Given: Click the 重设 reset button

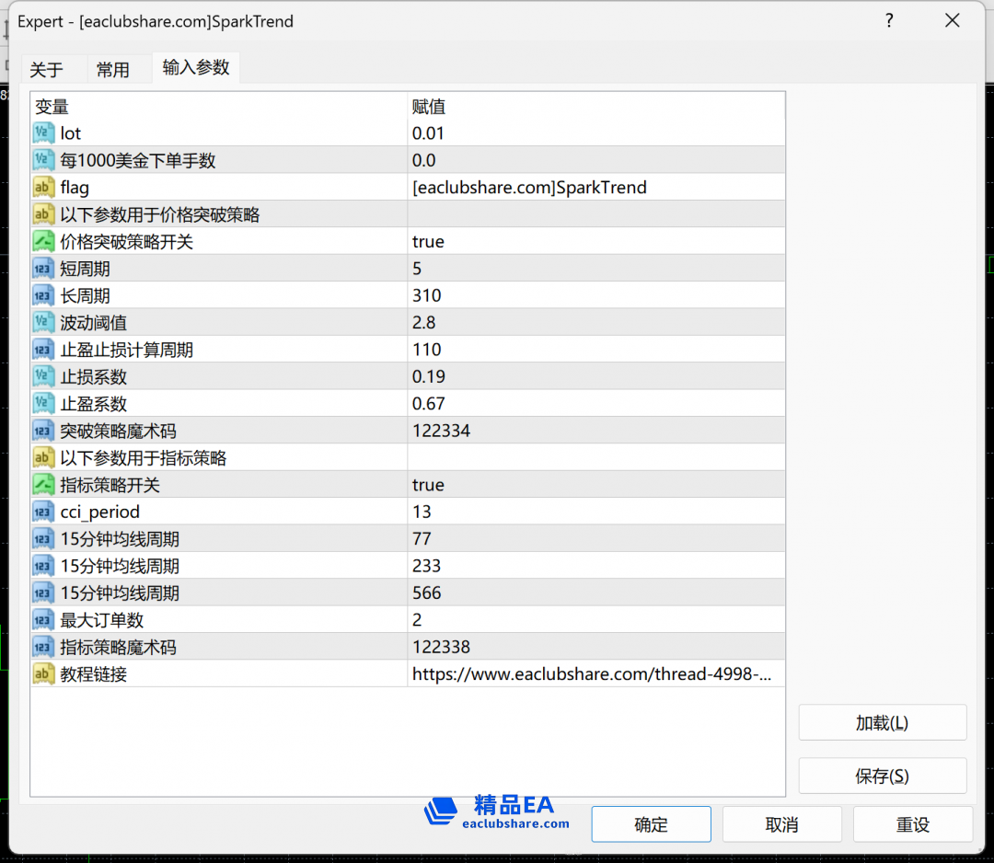Looking at the screenshot, I should (913, 824).
